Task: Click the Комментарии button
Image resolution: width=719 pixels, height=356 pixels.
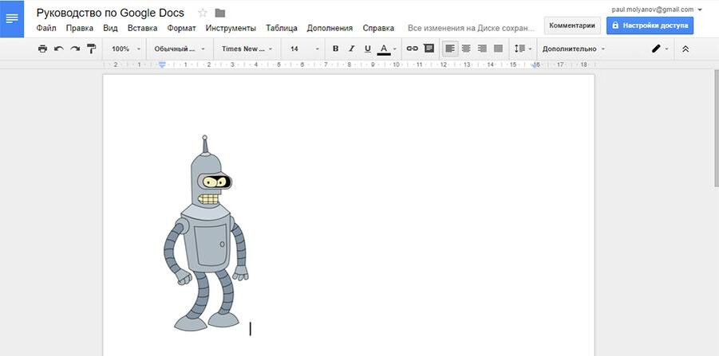Action: pos(572,25)
